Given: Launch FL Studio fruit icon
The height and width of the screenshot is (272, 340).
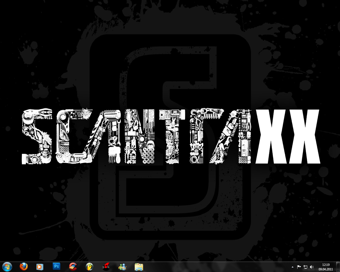Looking at the screenshot, I should pos(90,266).
